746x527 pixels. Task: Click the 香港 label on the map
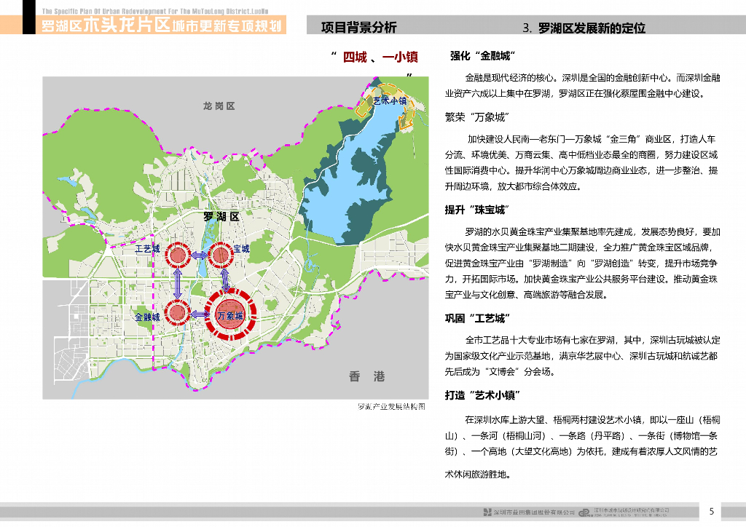click(x=367, y=376)
